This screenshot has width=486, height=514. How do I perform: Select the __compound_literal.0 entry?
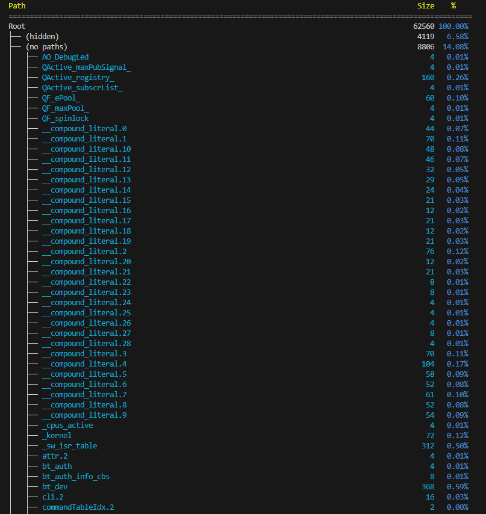[84, 129]
